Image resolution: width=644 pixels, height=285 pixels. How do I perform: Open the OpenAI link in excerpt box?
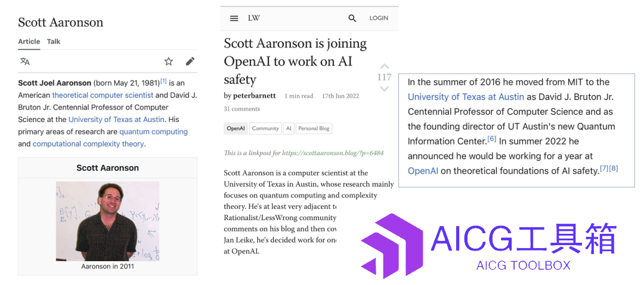pos(423,171)
